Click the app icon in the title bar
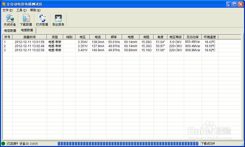Viewport: 245px width, 147px height. point(4,4)
